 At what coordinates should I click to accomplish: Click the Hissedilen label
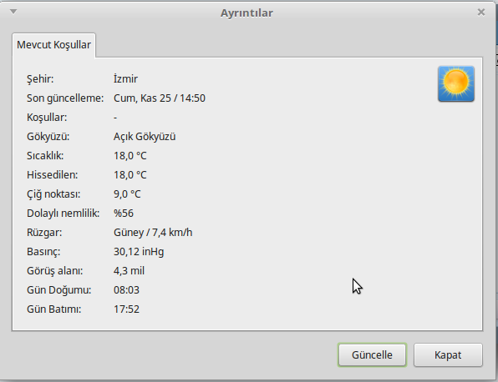[x=52, y=174]
